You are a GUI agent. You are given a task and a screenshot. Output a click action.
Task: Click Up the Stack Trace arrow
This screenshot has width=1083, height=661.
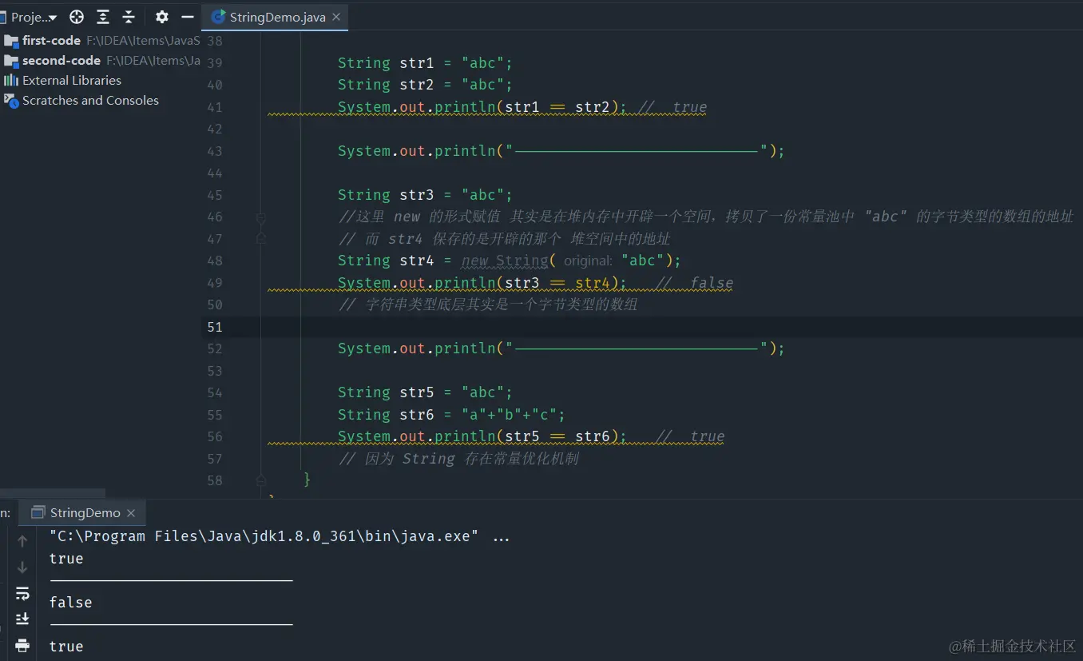22,541
